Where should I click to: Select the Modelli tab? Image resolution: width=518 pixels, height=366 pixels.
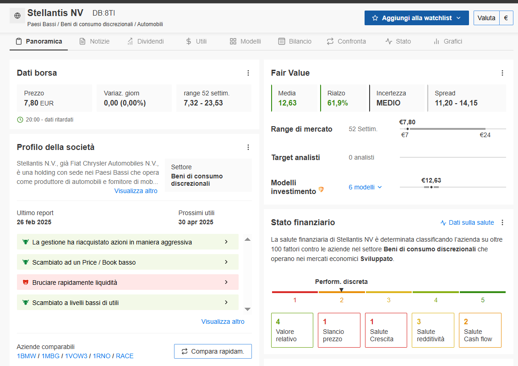tap(245, 41)
